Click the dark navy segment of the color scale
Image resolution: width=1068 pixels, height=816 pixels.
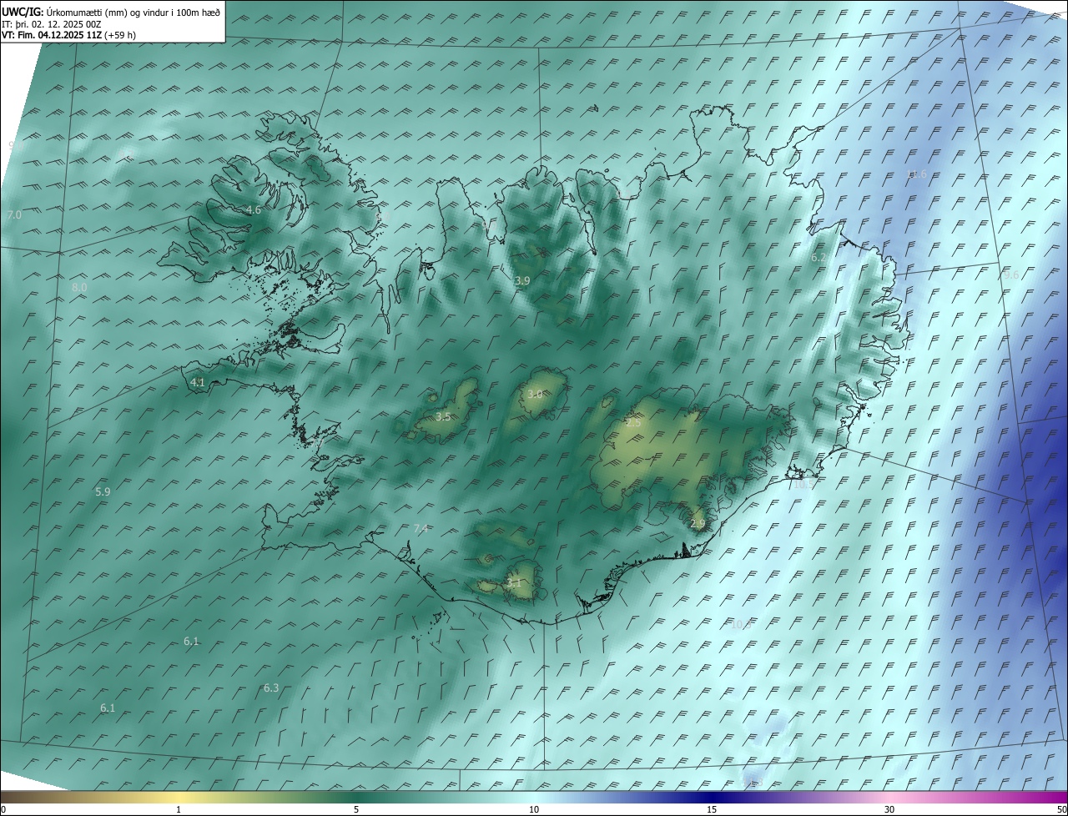coord(712,797)
